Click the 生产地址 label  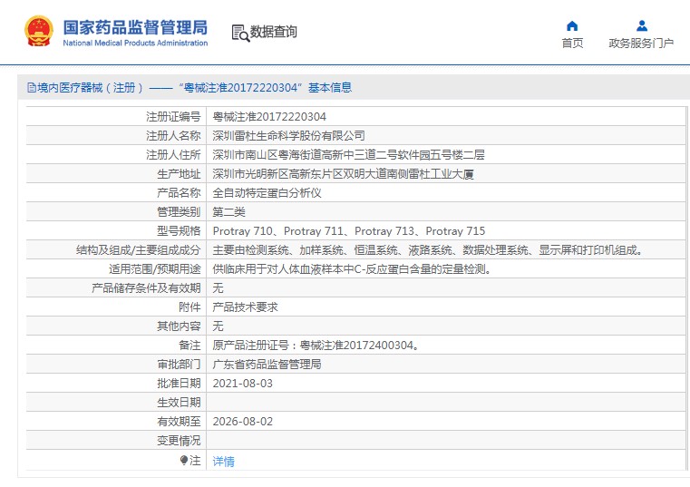pos(180,174)
